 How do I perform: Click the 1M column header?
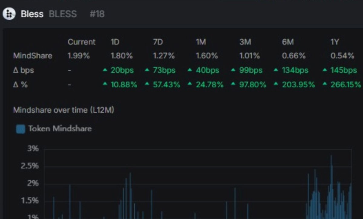coord(201,42)
